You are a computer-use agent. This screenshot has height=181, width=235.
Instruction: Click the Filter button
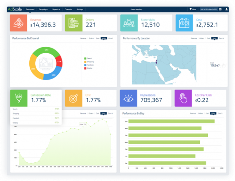click(193, 9)
